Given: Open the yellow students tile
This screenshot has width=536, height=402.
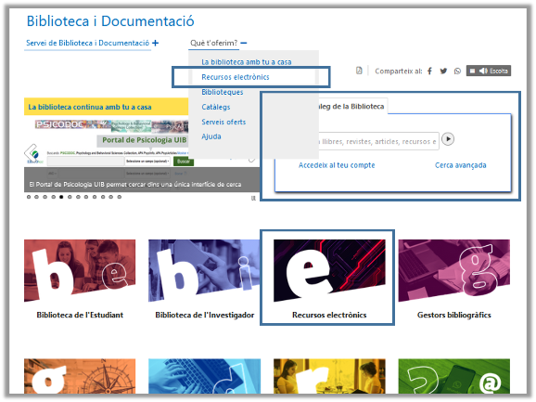Looking at the screenshot, I should tap(329, 376).
